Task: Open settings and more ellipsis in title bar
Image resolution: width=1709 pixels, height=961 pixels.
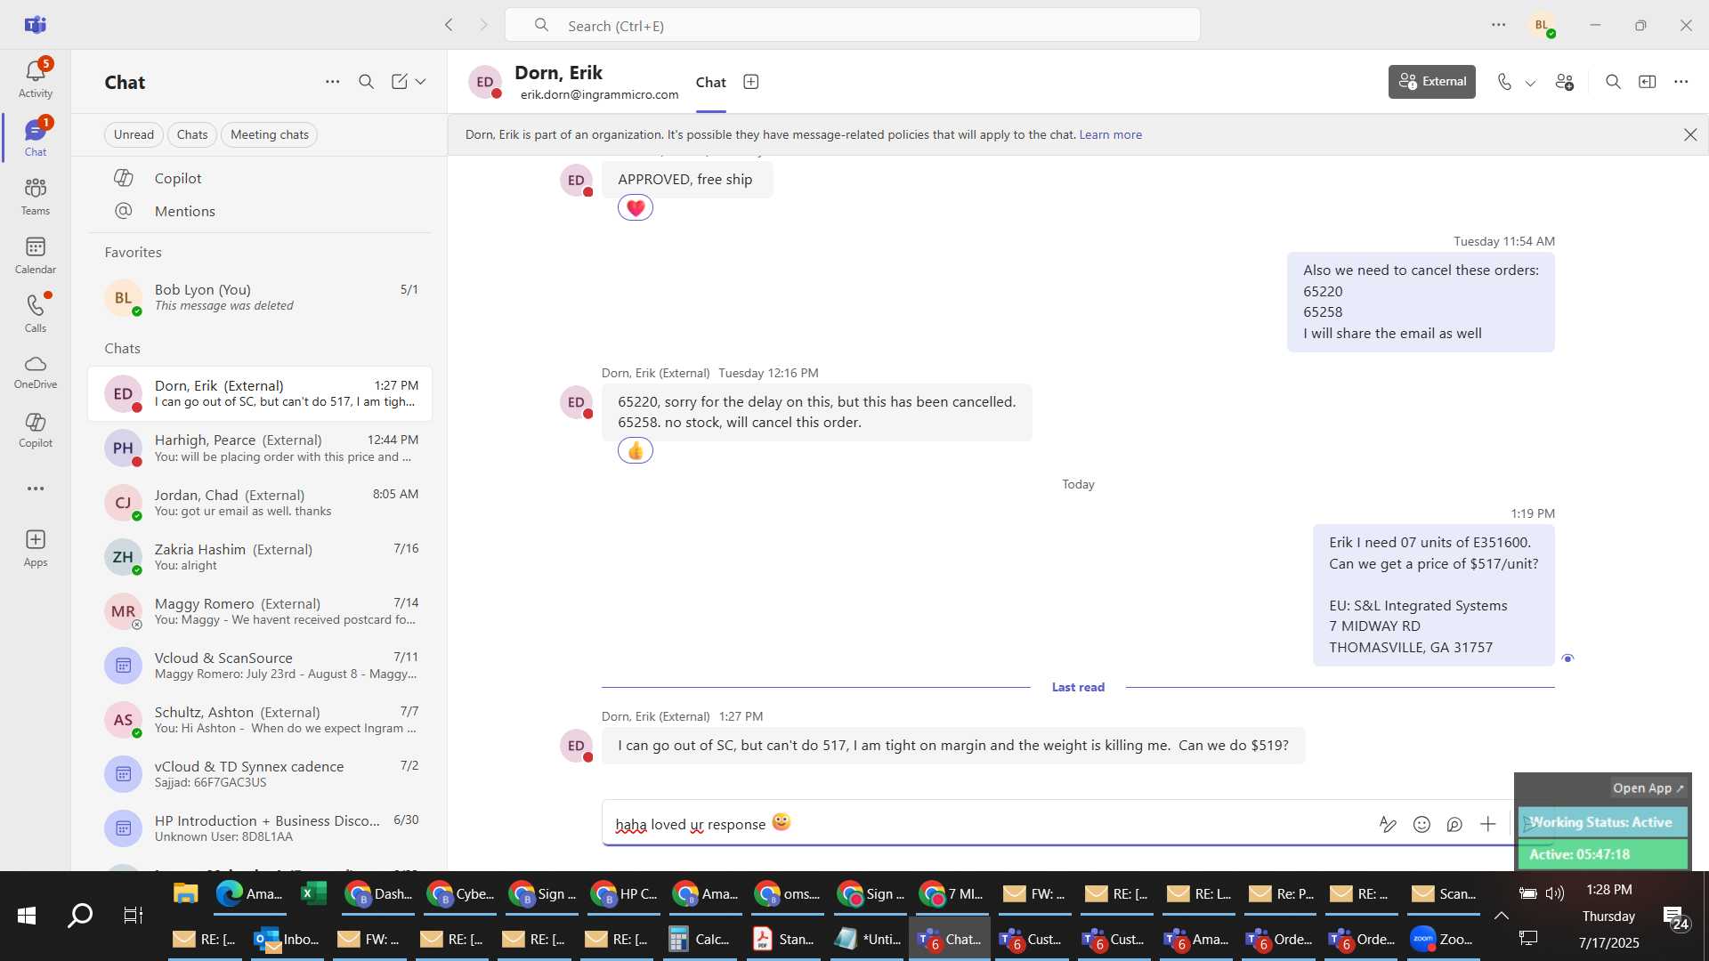Action: (1499, 25)
